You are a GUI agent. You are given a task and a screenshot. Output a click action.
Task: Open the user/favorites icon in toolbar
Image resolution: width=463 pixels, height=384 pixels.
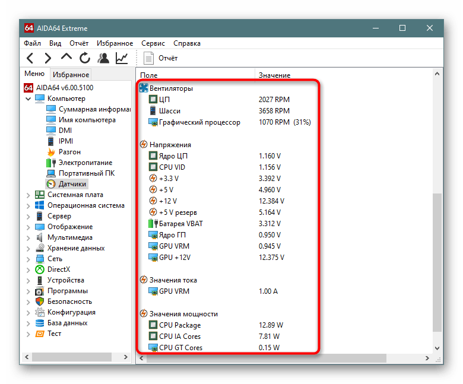pyautogui.click(x=103, y=58)
